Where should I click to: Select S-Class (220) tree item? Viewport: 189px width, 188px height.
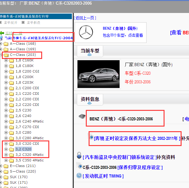[x=23, y=172]
